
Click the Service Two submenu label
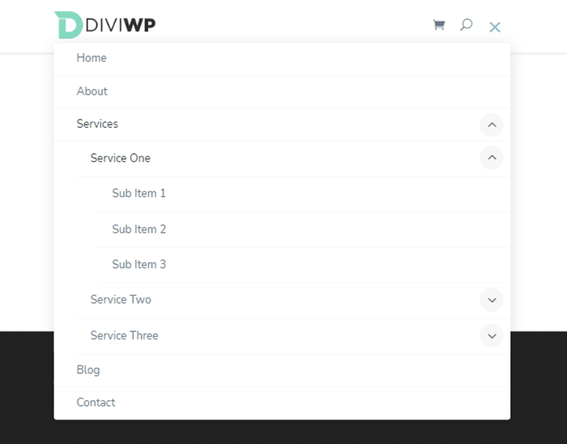[x=121, y=300]
